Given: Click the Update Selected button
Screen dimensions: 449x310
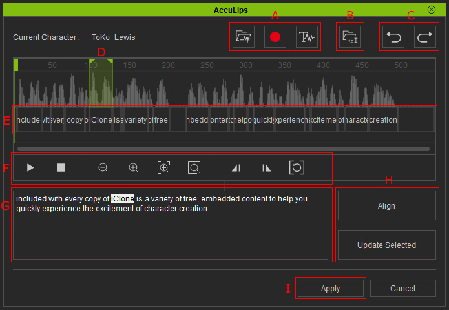Looking at the screenshot, I should (386, 245).
